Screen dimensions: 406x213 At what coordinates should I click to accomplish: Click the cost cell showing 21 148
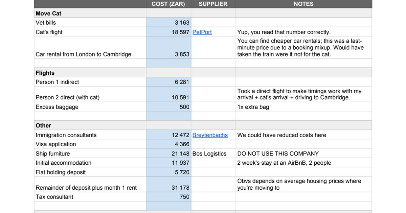coord(168,153)
